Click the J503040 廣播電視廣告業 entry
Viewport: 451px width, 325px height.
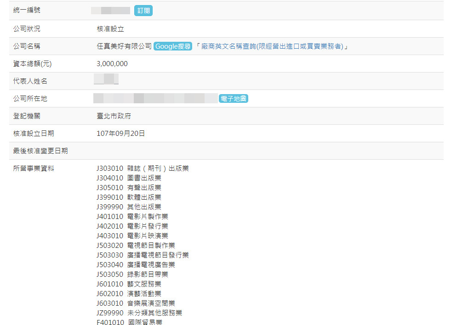tap(136, 265)
